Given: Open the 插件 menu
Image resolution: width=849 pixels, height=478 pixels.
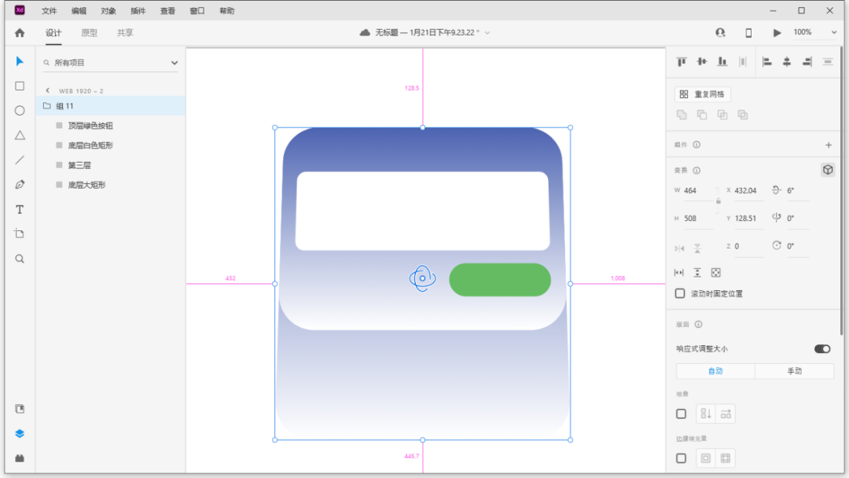Looking at the screenshot, I should pyautogui.click(x=138, y=11).
